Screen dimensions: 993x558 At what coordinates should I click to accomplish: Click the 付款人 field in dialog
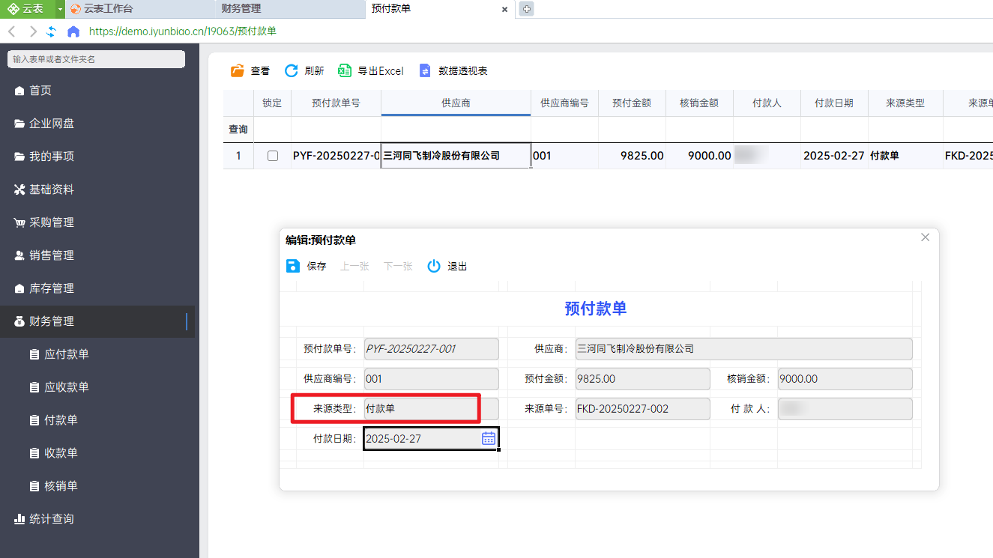click(x=845, y=409)
